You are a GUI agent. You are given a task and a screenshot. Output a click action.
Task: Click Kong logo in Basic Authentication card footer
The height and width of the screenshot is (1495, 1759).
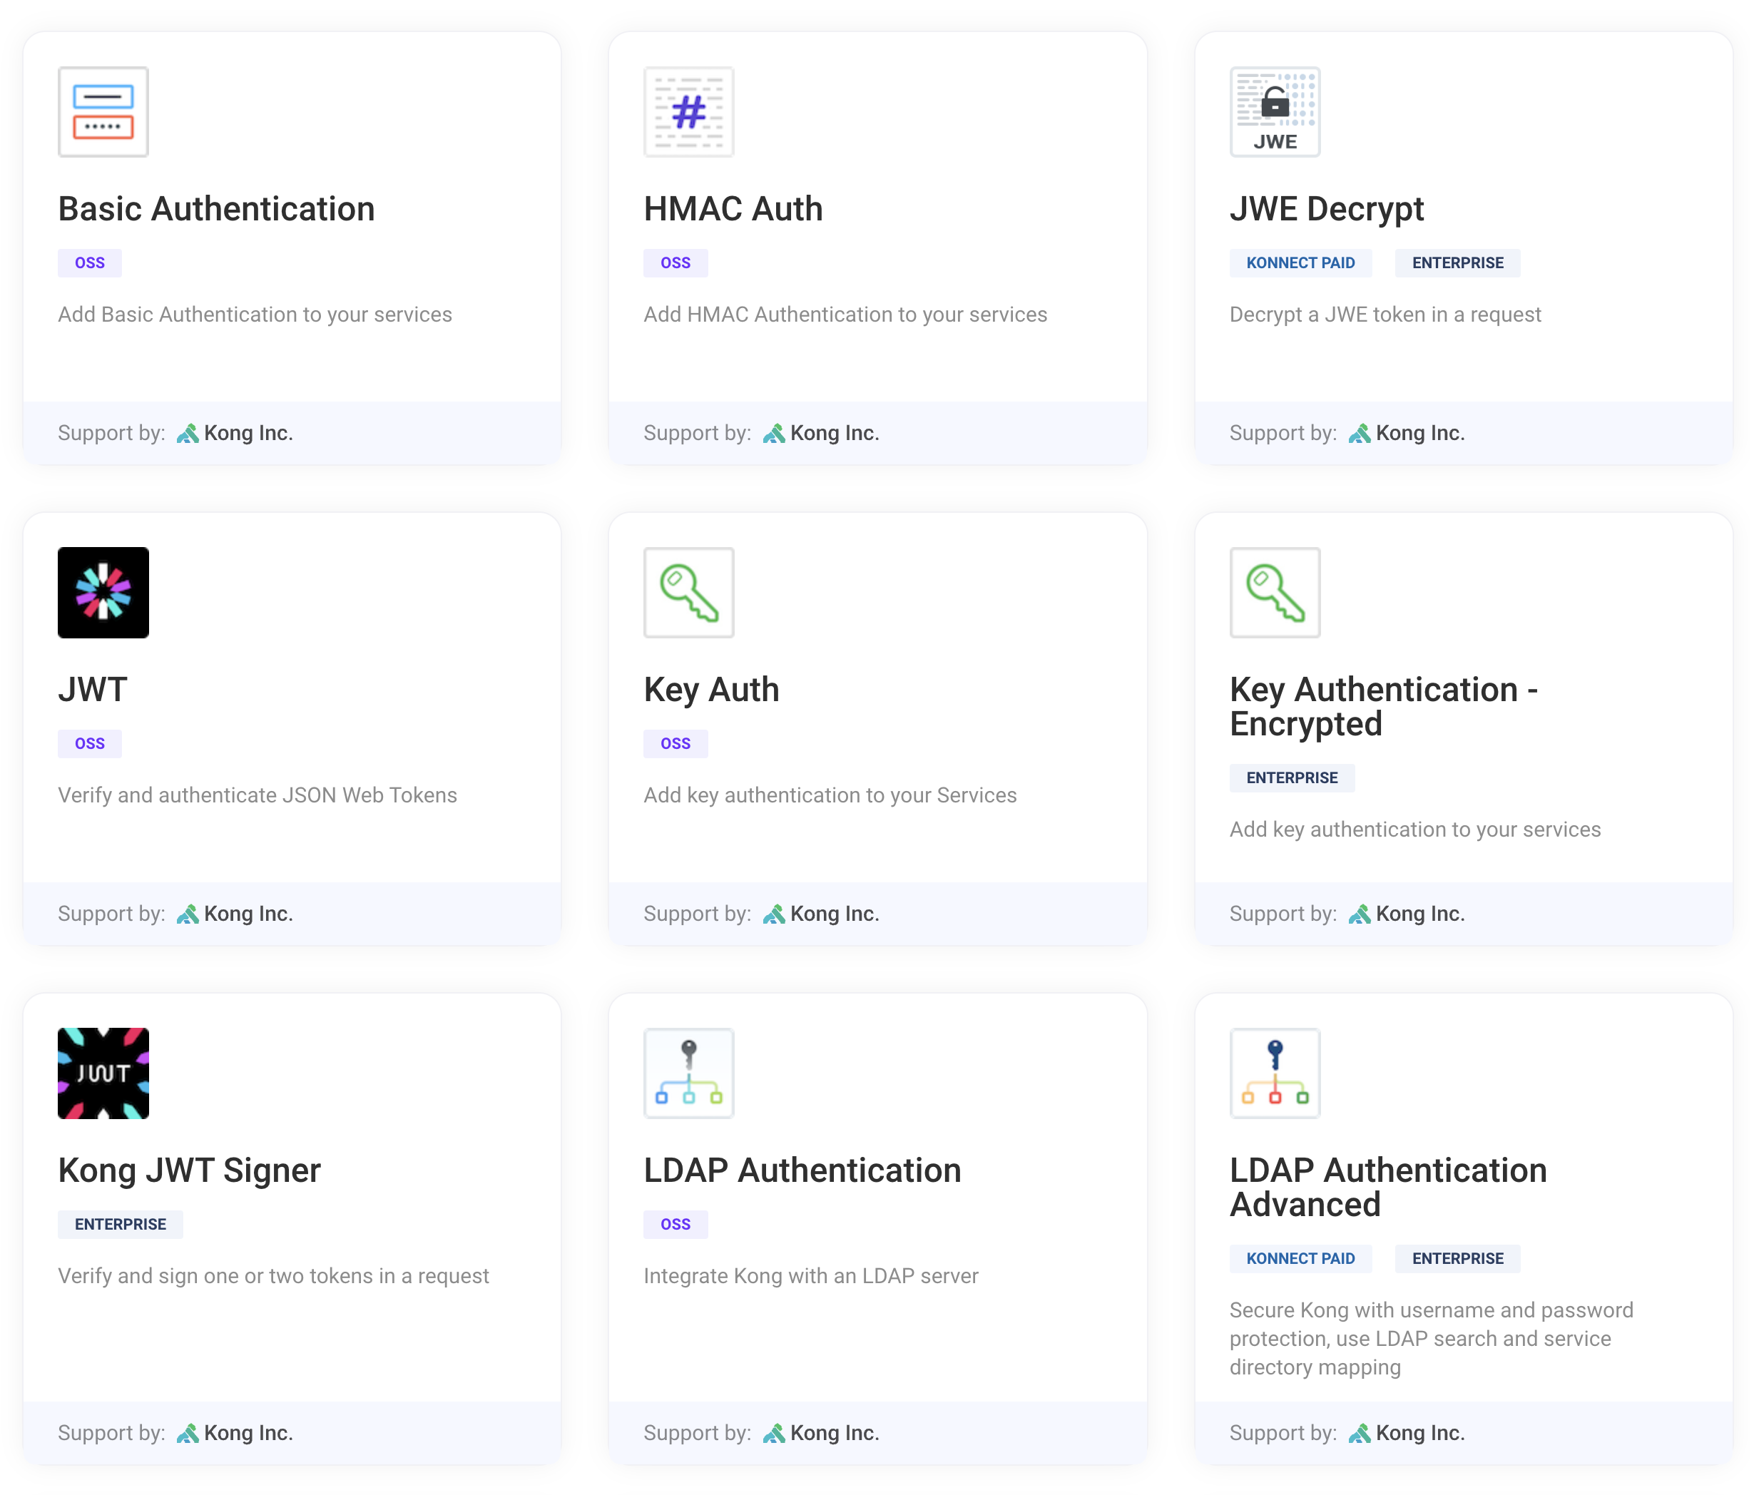coord(188,433)
